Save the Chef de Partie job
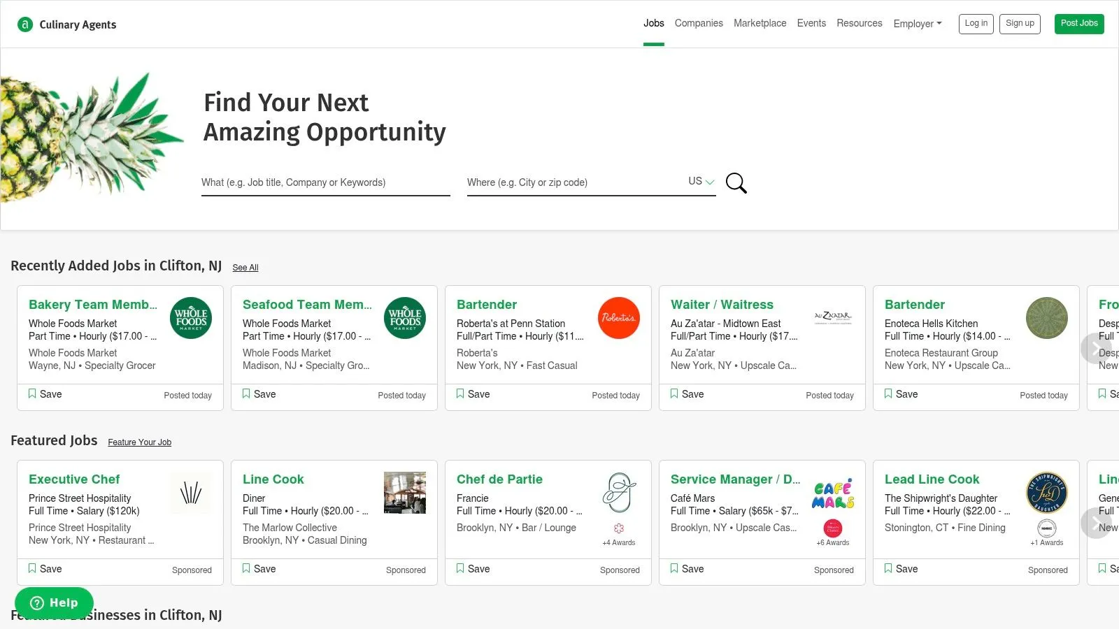The image size is (1119, 629). coord(473,569)
